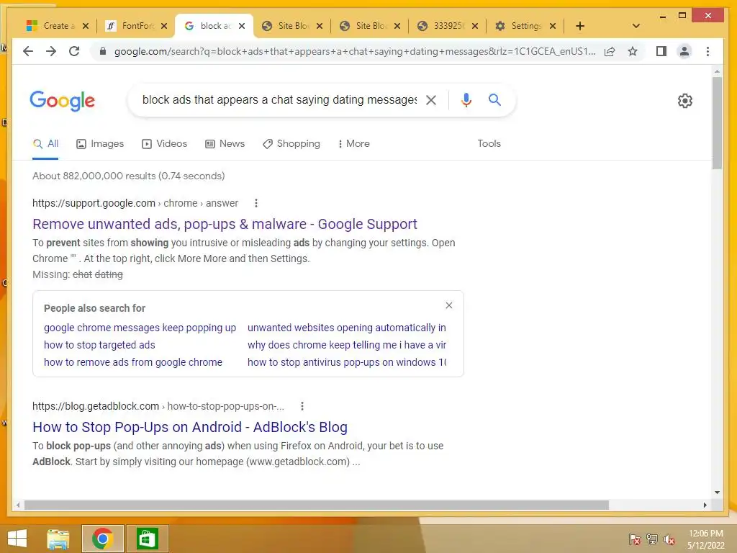Screen dimensions: 737x553
Task: Dismiss the People also search for box
Action: pyautogui.click(x=449, y=305)
